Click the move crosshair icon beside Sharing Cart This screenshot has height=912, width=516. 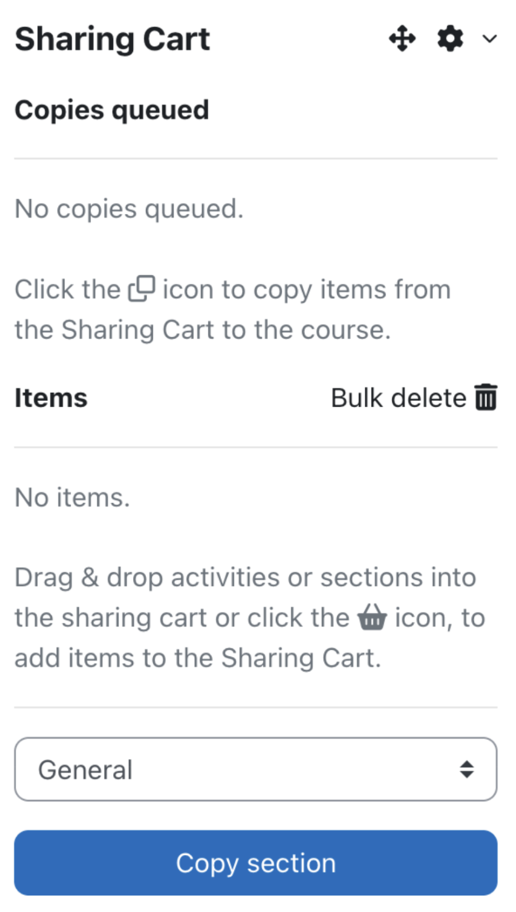[x=402, y=39]
